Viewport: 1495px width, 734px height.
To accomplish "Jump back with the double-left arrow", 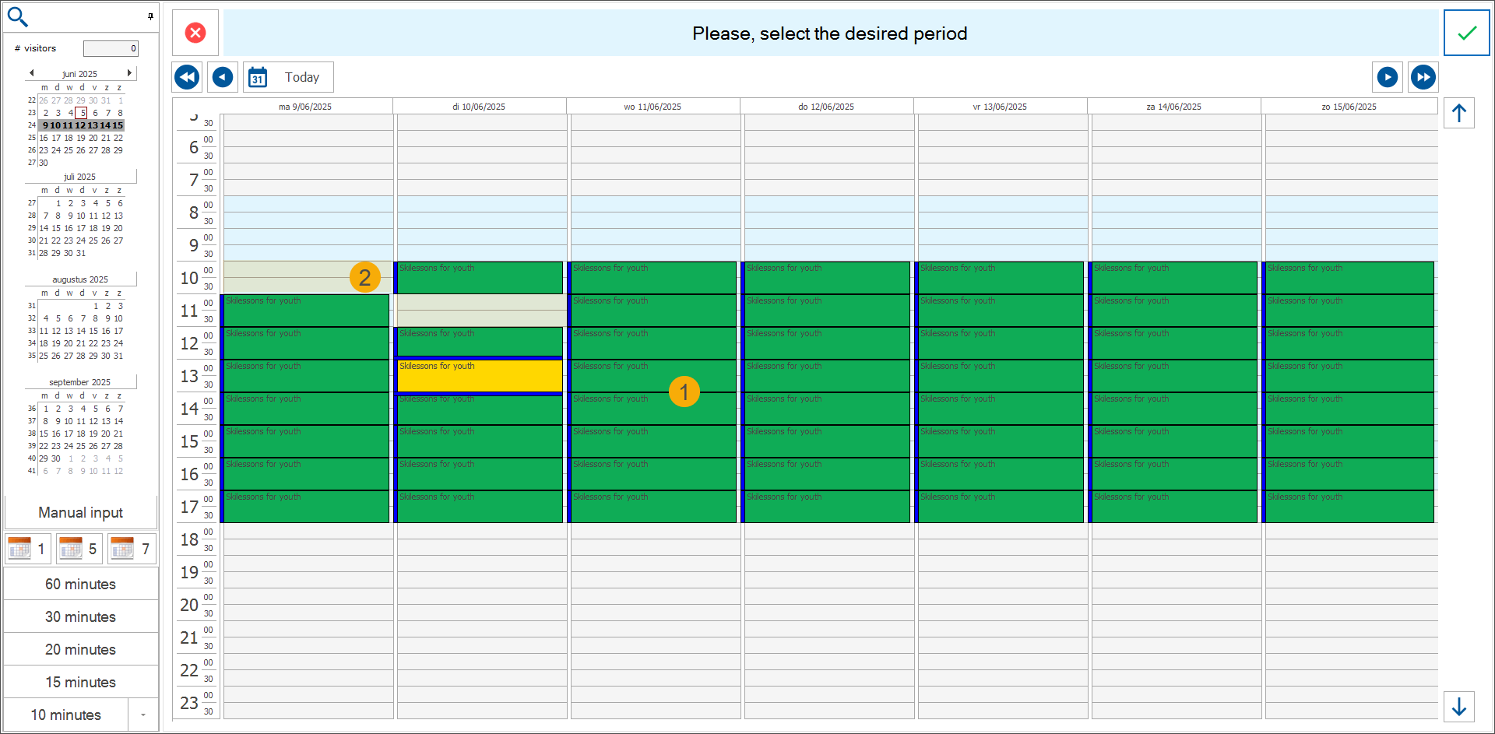I will tap(187, 77).
